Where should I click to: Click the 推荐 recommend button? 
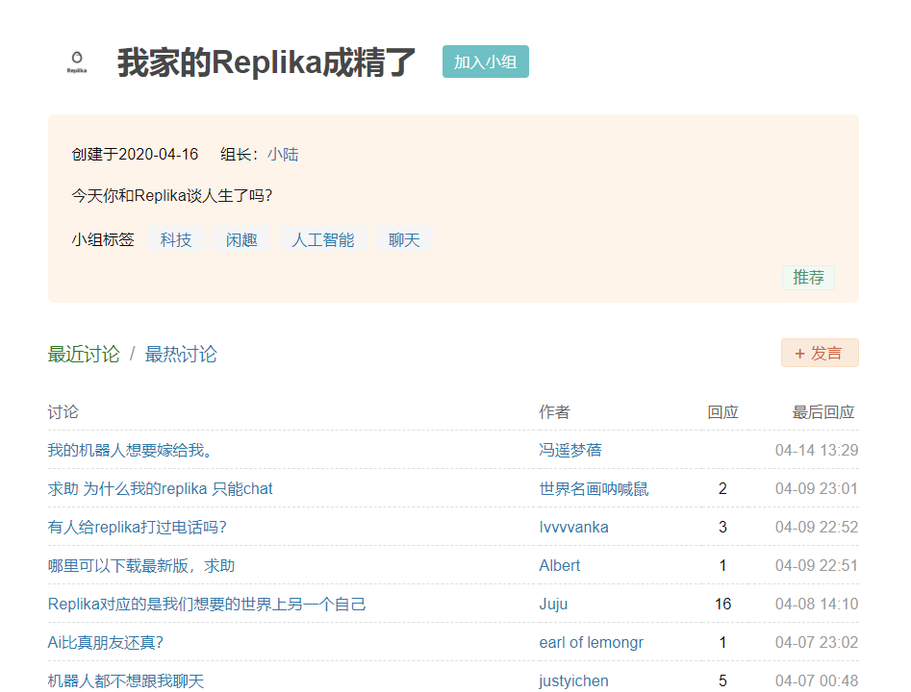tap(808, 278)
